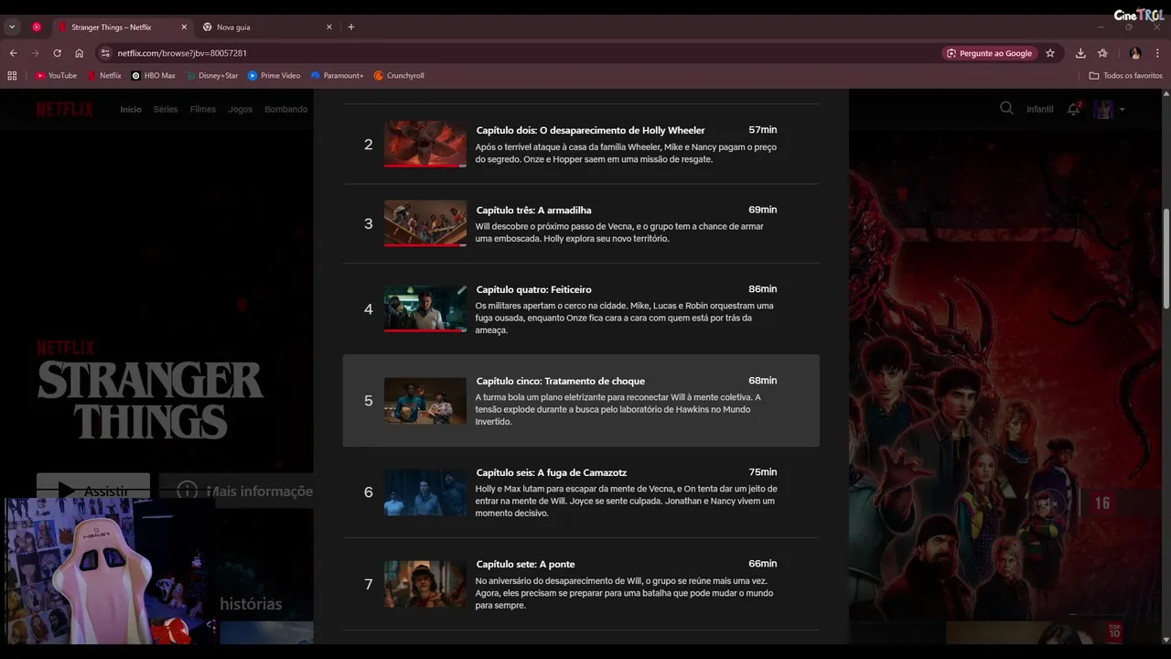Open the Todos os favoritos folder
The image size is (1171, 659).
pyautogui.click(x=1126, y=76)
